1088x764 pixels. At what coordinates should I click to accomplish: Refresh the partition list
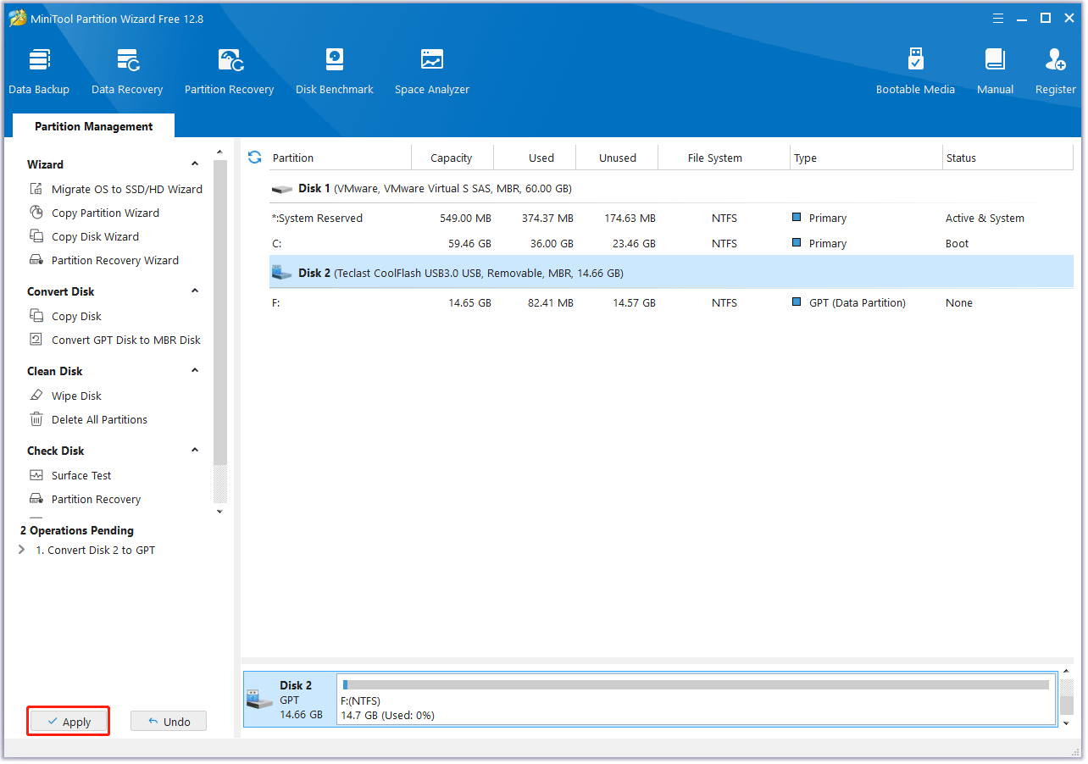(254, 158)
